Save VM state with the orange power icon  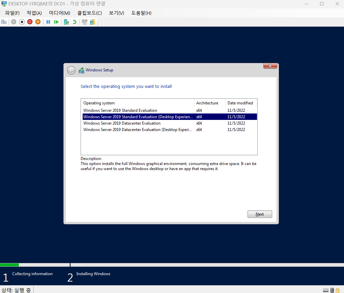[38, 22]
